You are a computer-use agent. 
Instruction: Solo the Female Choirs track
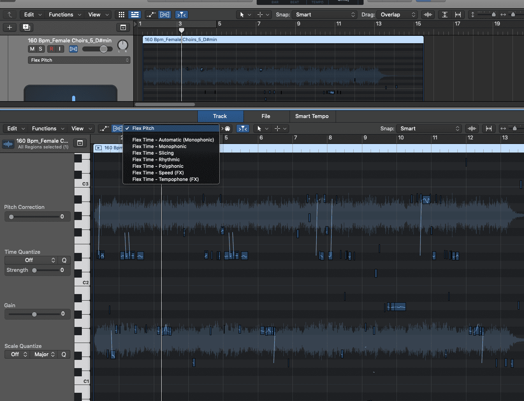pyautogui.click(x=40, y=49)
